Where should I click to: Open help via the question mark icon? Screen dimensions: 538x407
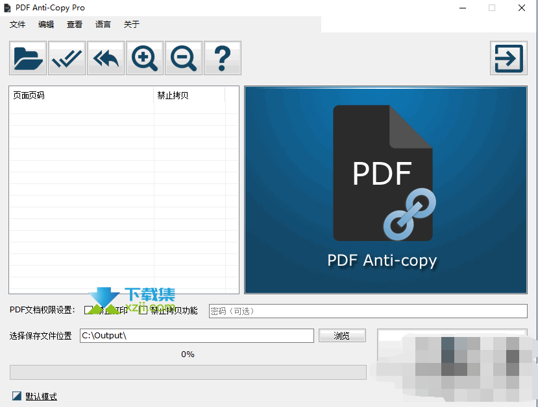pyautogui.click(x=223, y=58)
